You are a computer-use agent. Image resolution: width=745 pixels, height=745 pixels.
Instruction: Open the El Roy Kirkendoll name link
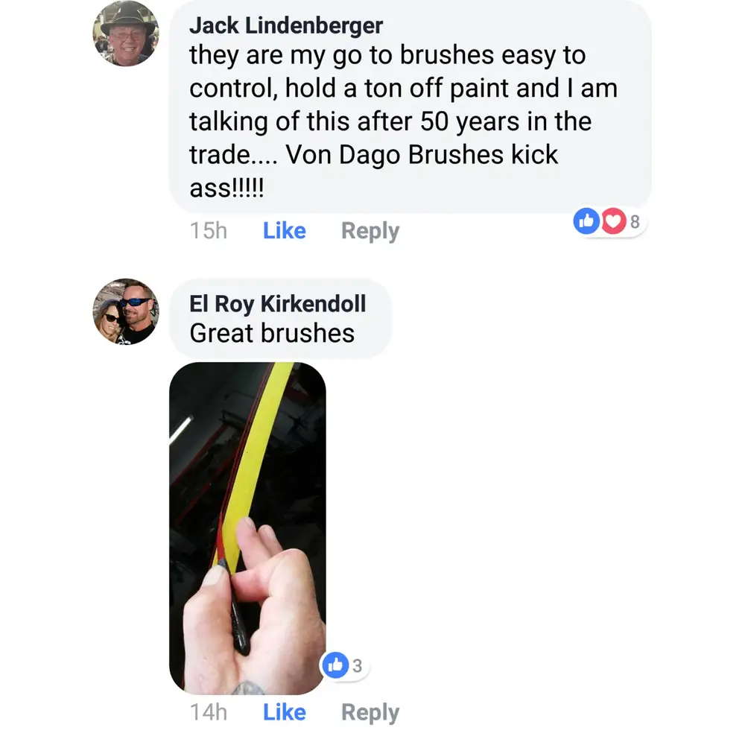[x=277, y=304]
